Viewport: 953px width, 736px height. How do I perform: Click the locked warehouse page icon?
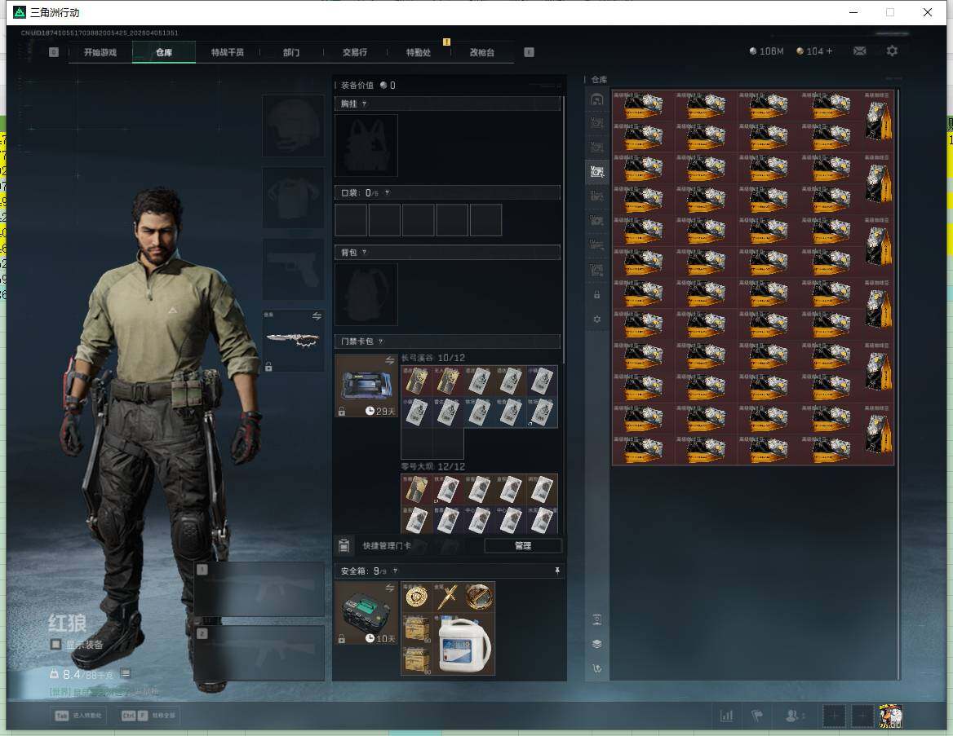pos(596,295)
